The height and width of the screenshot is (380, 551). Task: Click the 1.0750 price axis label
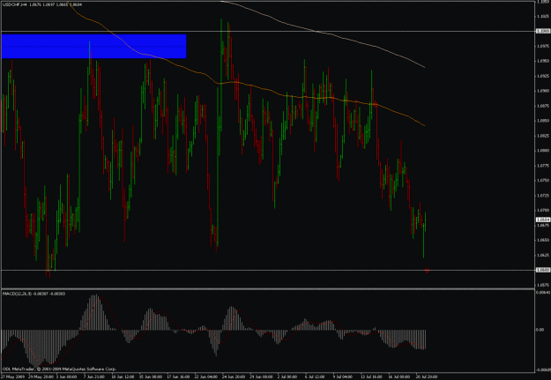(544, 181)
